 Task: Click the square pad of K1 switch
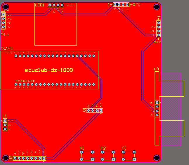click(92, 159)
